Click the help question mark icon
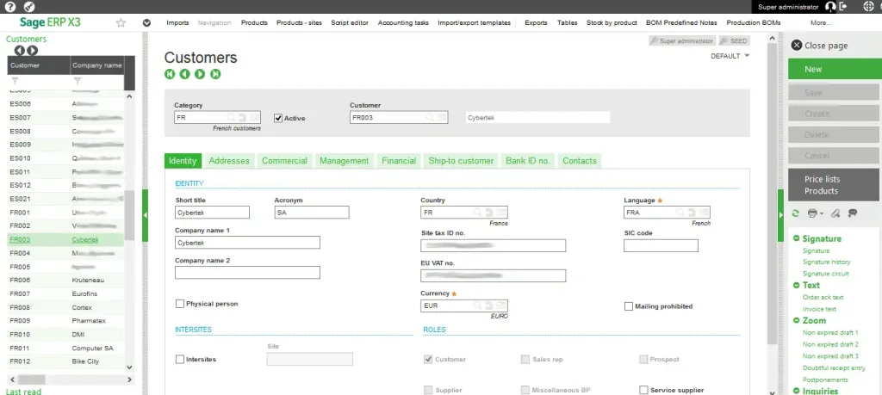This screenshot has height=395, width=882. point(10,7)
